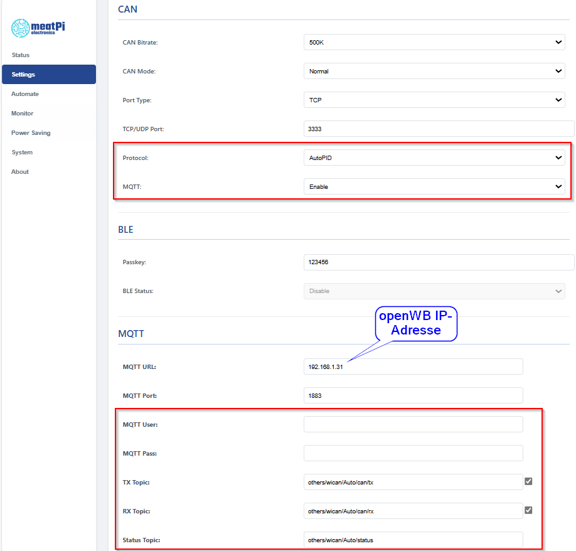Open the CAN Mode dropdown
576x551 pixels.
click(434, 72)
